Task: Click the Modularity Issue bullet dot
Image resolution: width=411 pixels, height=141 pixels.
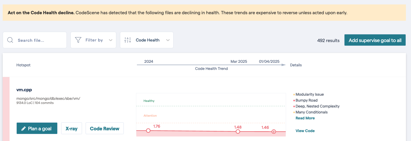Action: pos(294,94)
